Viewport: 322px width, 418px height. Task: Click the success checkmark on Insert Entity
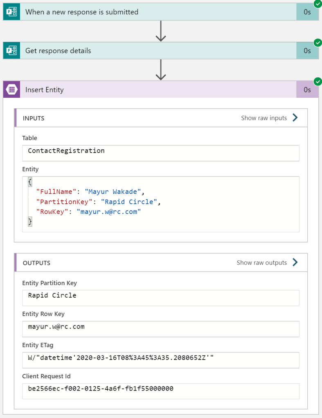click(317, 82)
